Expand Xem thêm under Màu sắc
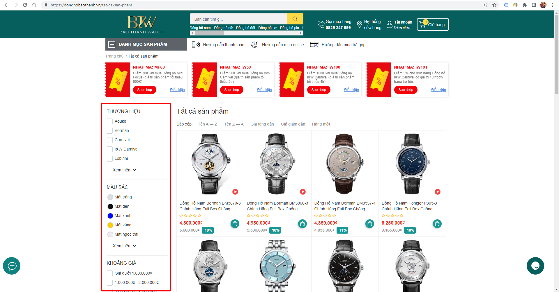559x292 pixels. tap(124, 246)
